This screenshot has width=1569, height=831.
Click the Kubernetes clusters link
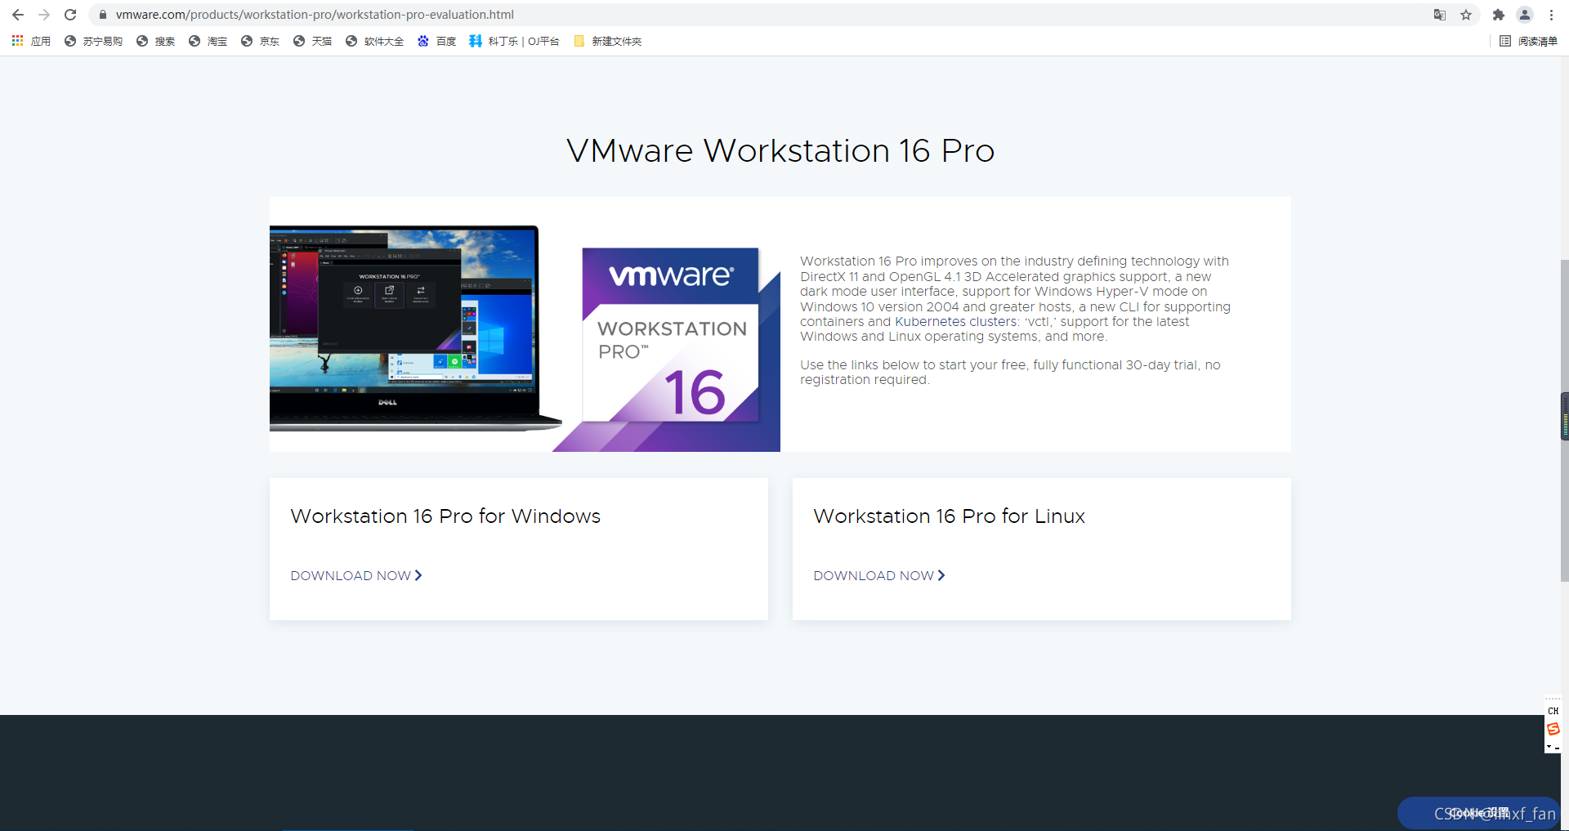[956, 322]
